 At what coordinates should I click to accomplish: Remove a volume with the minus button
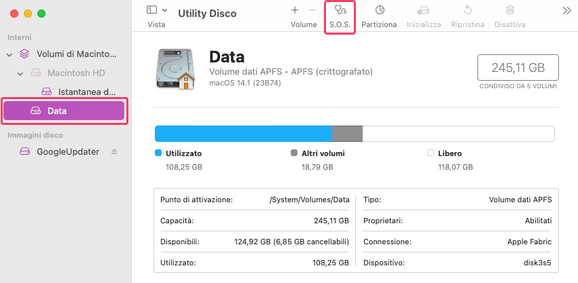click(x=312, y=10)
